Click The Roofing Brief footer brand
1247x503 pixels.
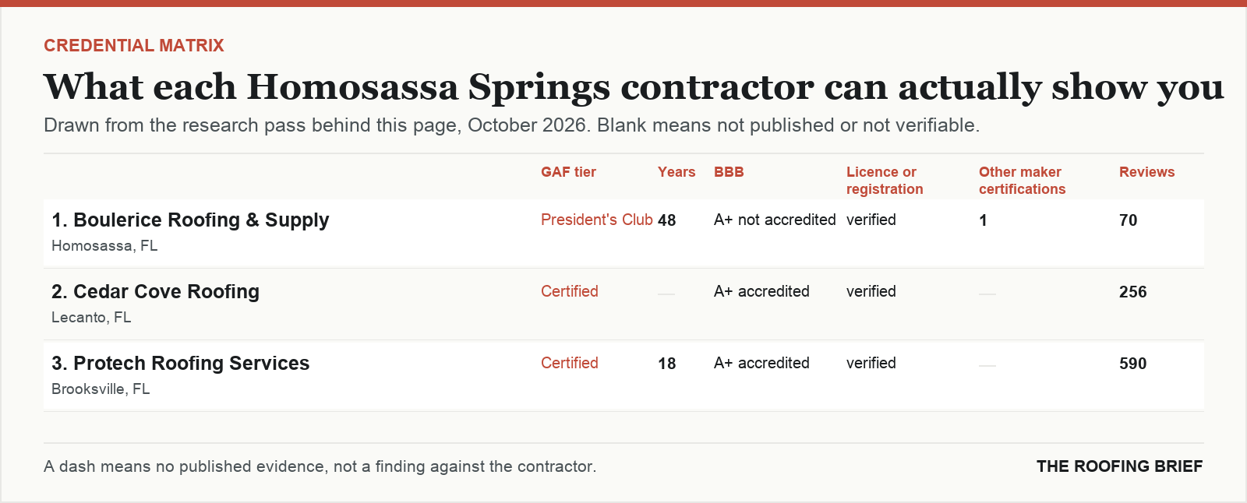(1119, 466)
